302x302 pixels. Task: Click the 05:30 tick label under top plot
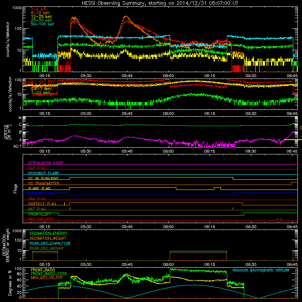click(86, 76)
